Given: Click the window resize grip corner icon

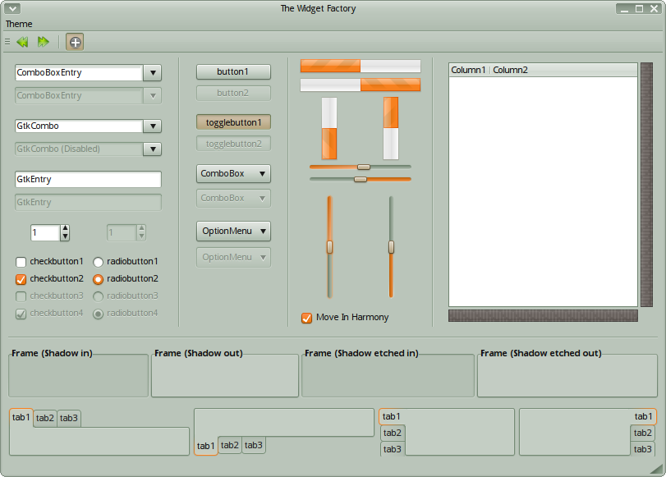Looking at the screenshot, I should (656, 468).
